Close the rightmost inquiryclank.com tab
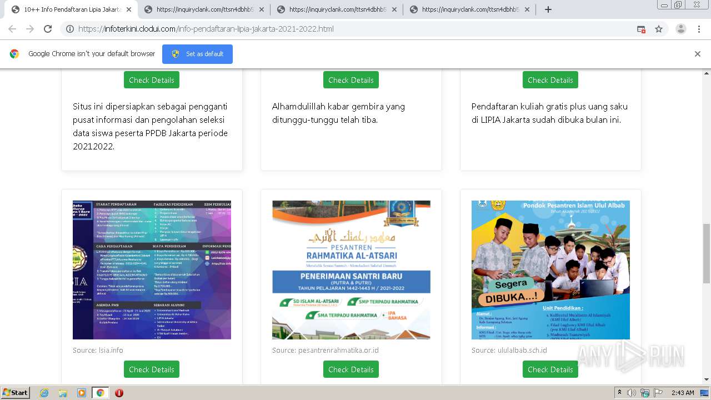Viewport: 711px width, 400px height. (527, 9)
